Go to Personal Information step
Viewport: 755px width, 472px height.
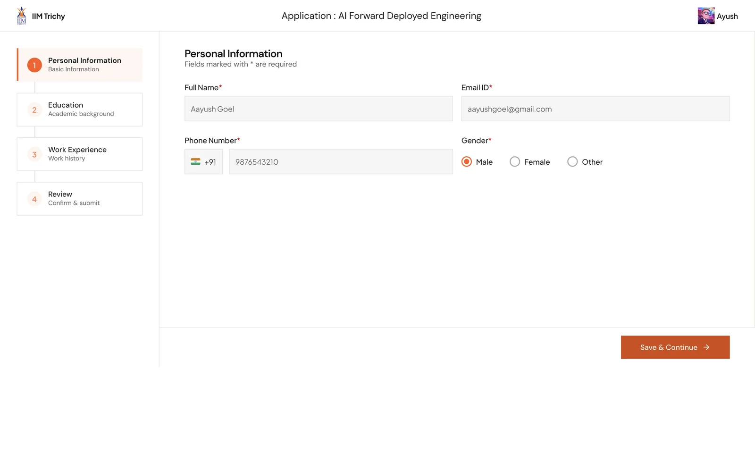click(80, 65)
